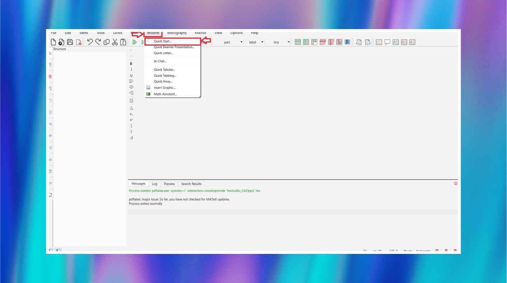Click the blue align columns table icon
Screen dimensions: 507x283
347,42
